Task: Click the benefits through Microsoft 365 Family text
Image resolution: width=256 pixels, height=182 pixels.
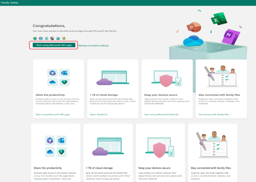Action: [75, 31]
